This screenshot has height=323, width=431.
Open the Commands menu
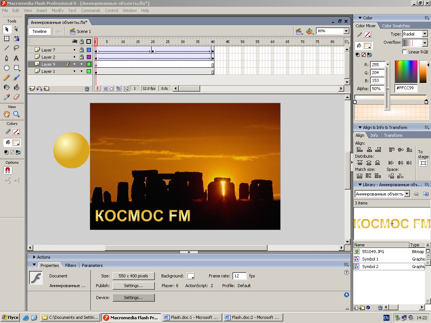(91, 10)
